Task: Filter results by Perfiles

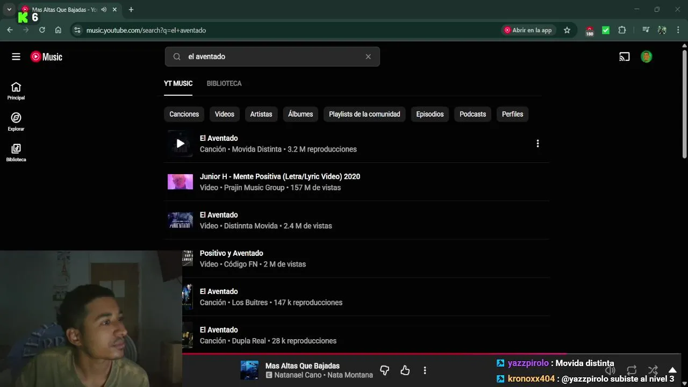Action: coord(513,114)
